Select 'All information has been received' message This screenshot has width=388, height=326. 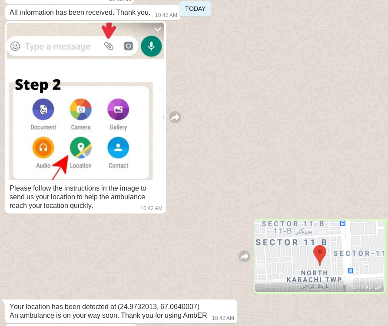point(80,12)
